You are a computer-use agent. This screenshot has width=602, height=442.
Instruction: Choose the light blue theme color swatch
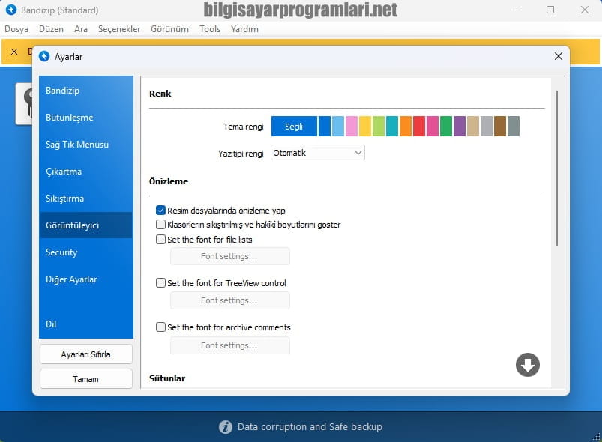(x=338, y=126)
